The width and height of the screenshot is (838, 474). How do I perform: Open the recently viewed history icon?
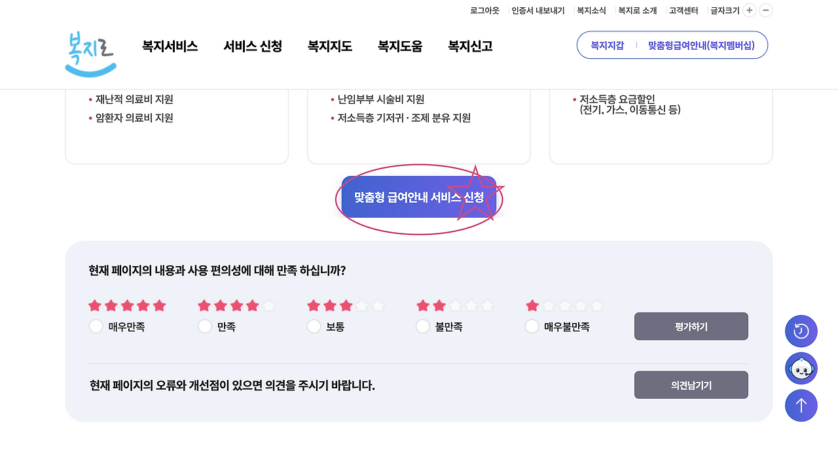pos(801,331)
